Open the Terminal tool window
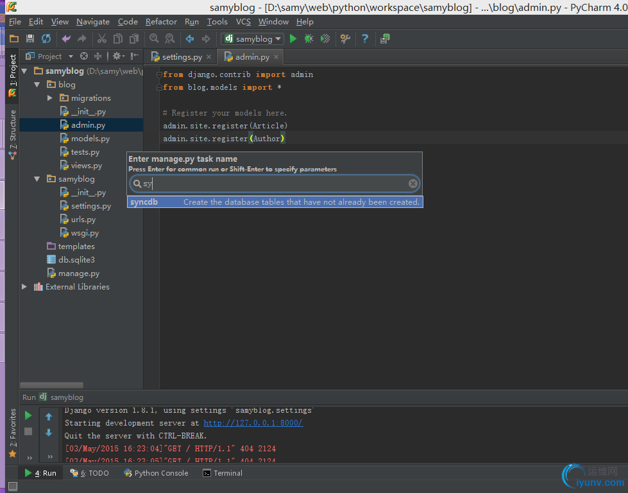 point(223,473)
